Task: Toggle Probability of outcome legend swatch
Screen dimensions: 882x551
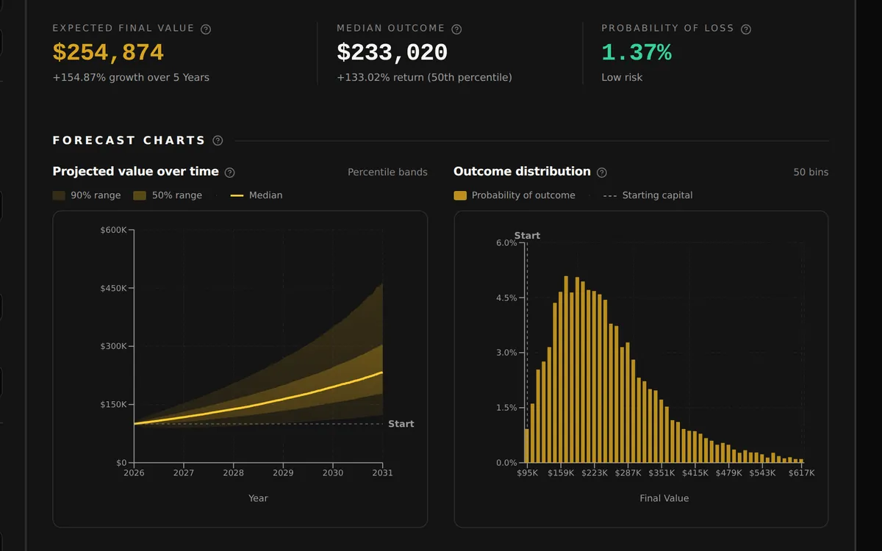Action: tap(514, 195)
